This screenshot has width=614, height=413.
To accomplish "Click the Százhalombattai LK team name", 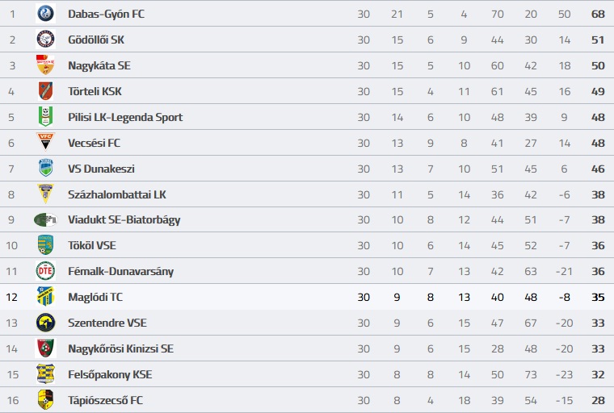I will point(117,194).
